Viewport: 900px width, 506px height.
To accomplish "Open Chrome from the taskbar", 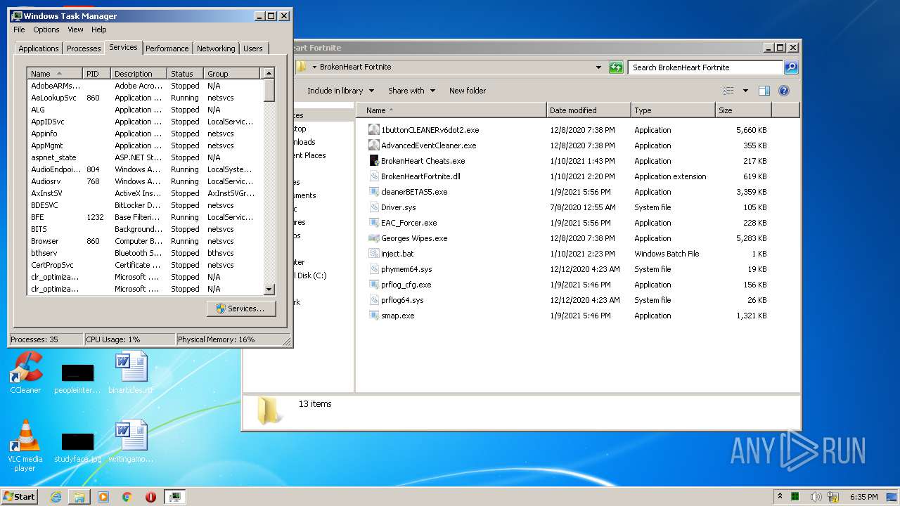I will (127, 497).
